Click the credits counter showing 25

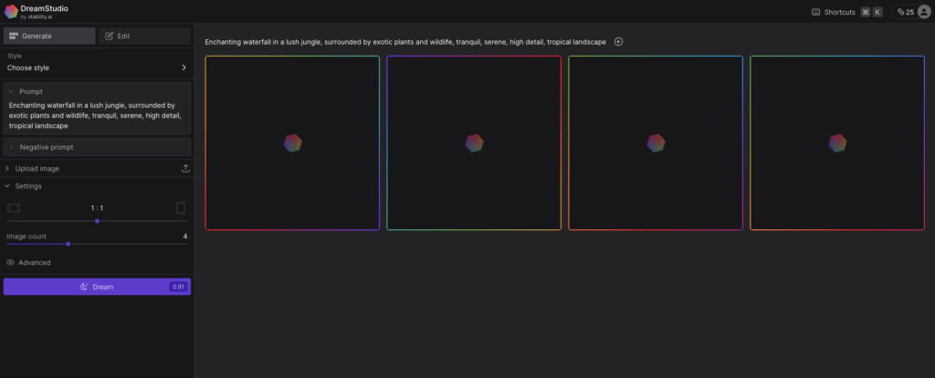[905, 12]
